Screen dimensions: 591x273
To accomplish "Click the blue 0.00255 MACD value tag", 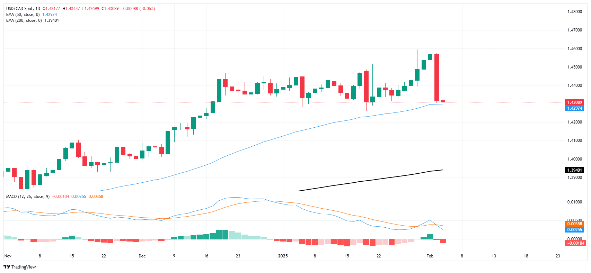I will [574, 230].
